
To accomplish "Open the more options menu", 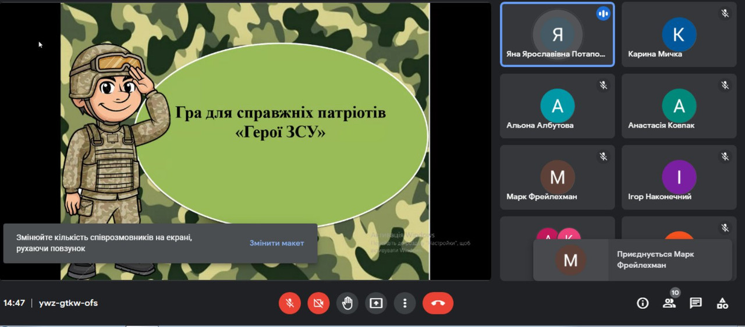I will point(405,303).
